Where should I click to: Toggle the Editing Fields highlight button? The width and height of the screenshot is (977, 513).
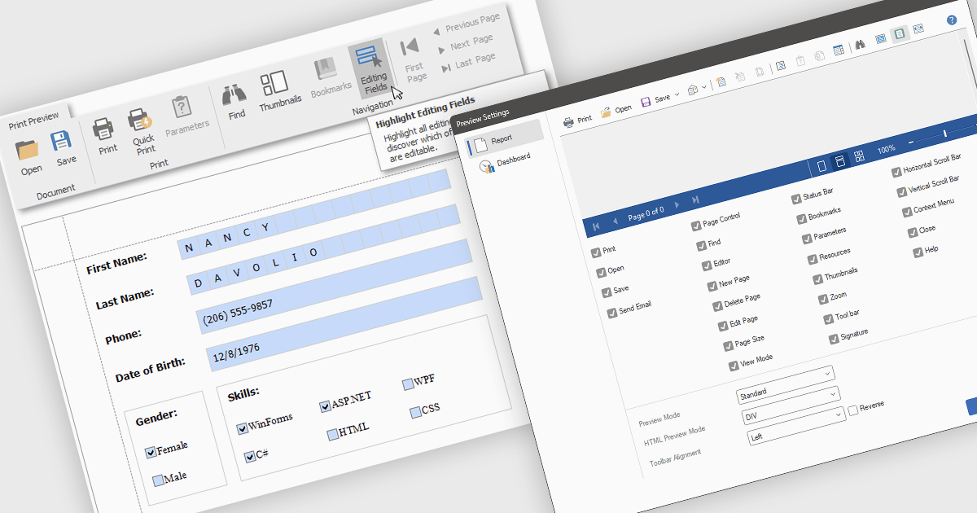tap(368, 60)
